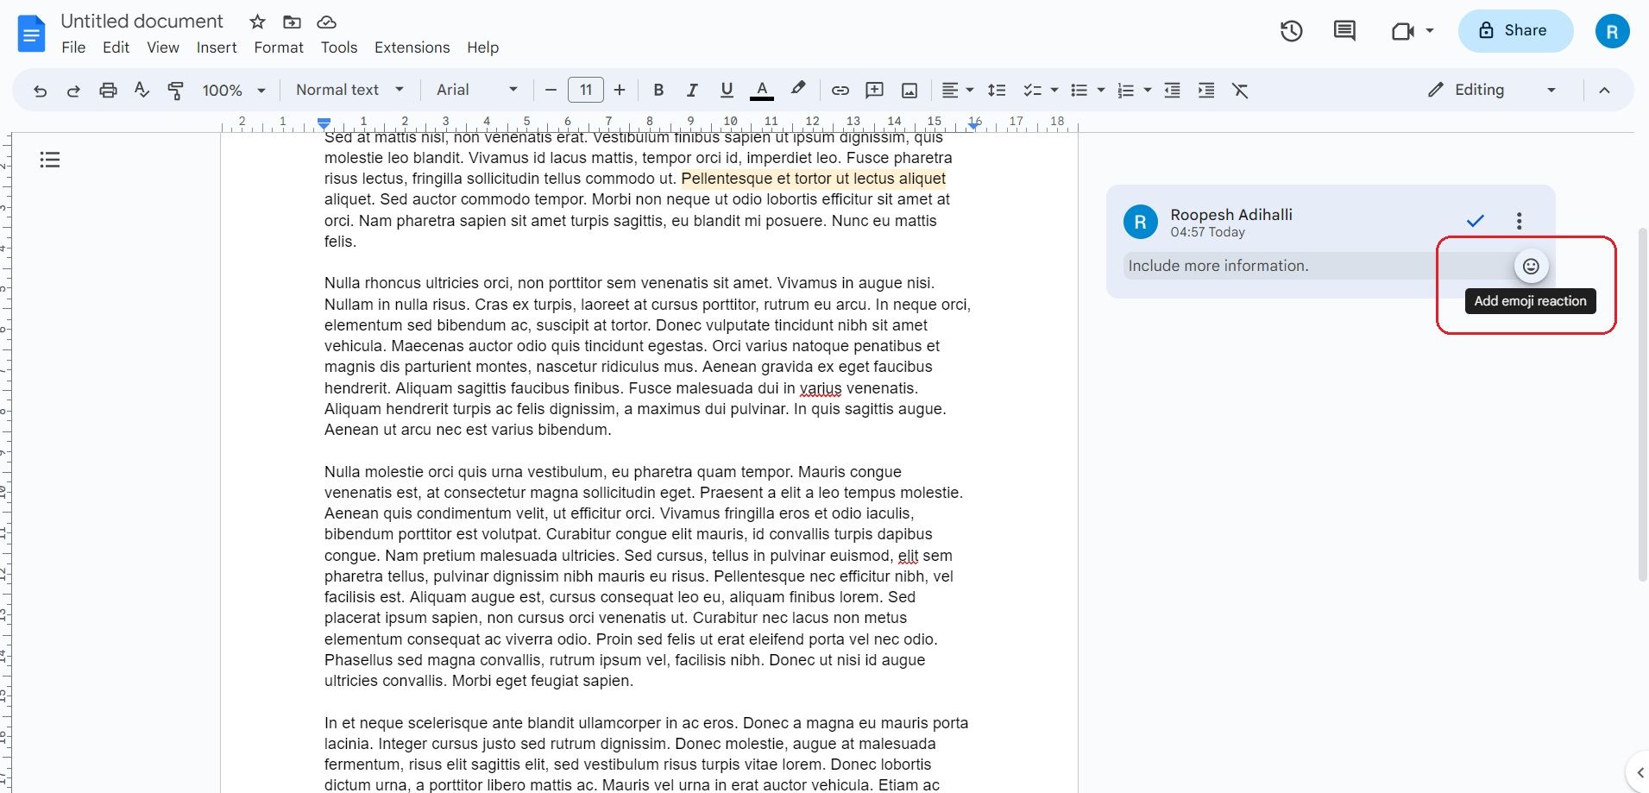Open the Insert image icon
This screenshot has width=1649, height=793.
pos(909,90)
